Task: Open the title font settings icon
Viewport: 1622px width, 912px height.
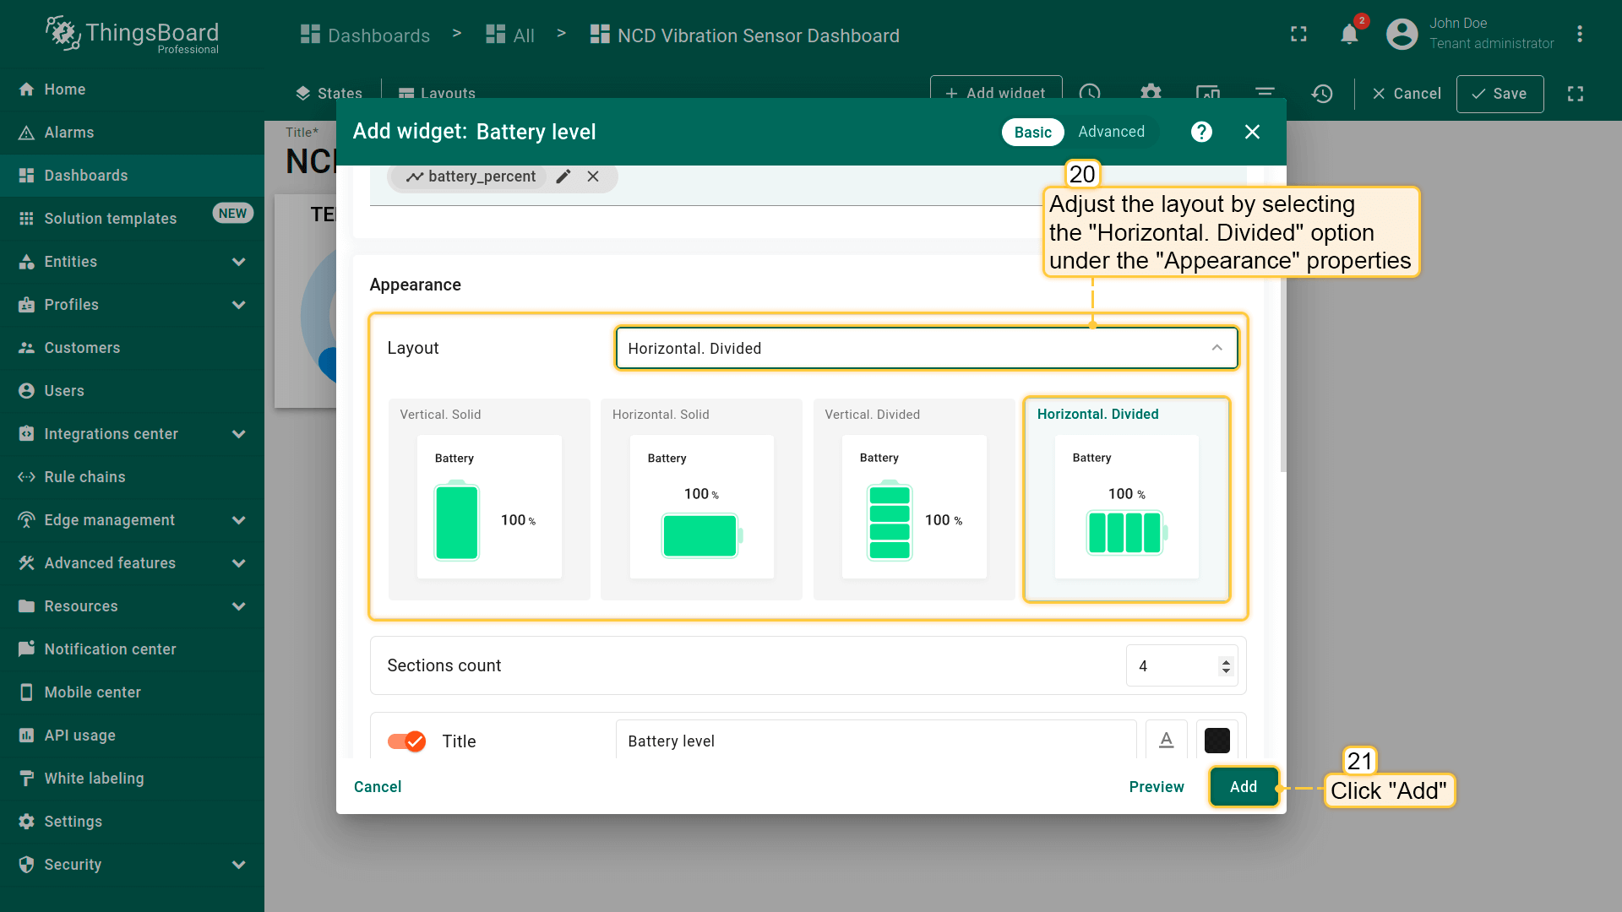Action: click(1166, 741)
